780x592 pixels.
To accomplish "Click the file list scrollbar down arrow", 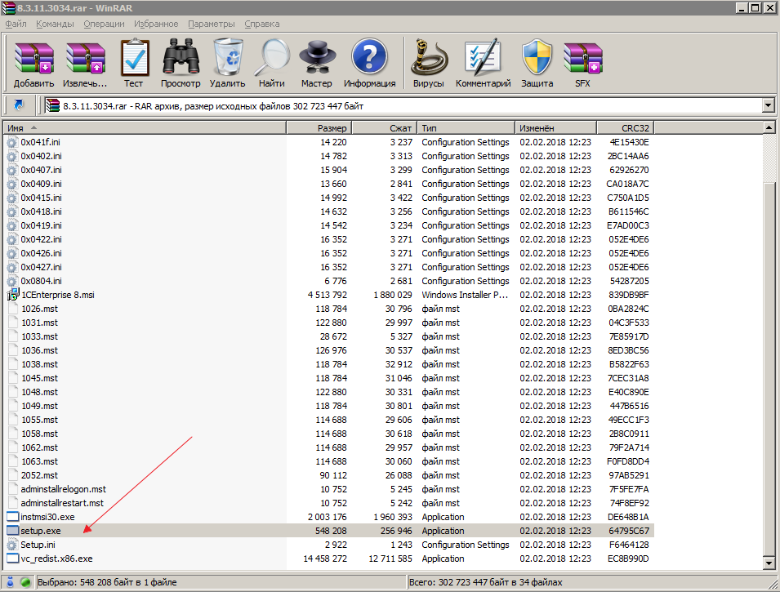I will pos(769,563).
